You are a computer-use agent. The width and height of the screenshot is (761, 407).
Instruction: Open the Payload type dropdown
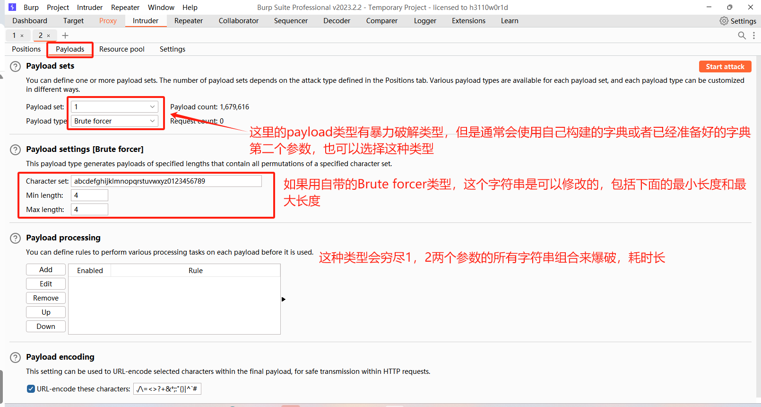point(114,121)
